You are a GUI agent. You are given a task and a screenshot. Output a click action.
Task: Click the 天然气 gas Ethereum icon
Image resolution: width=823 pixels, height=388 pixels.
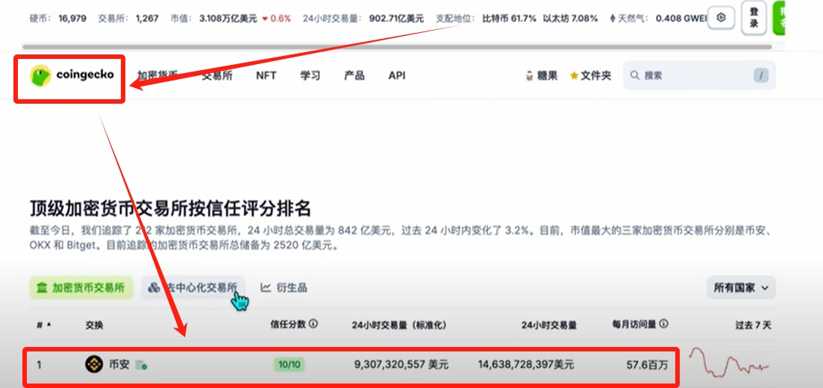[613, 19]
